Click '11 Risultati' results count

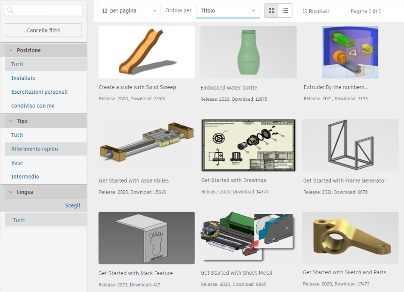(316, 11)
